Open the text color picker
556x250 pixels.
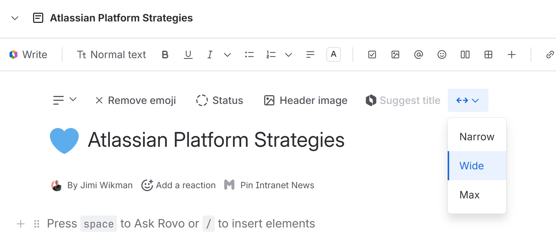tap(333, 55)
